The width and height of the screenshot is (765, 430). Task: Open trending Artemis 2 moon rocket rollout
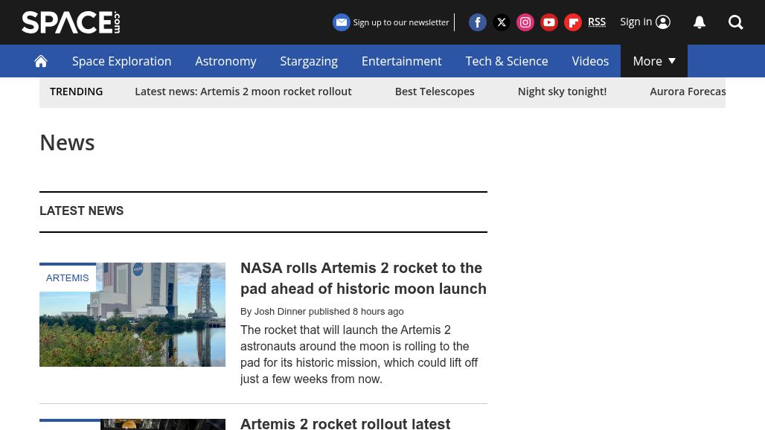[243, 92]
